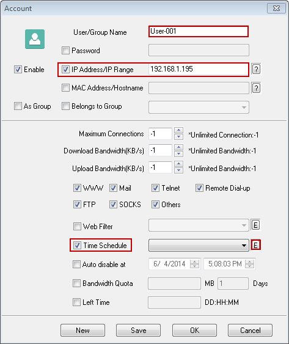The height and width of the screenshot is (344, 289).
Task: Click the Save button
Action: click(x=138, y=330)
